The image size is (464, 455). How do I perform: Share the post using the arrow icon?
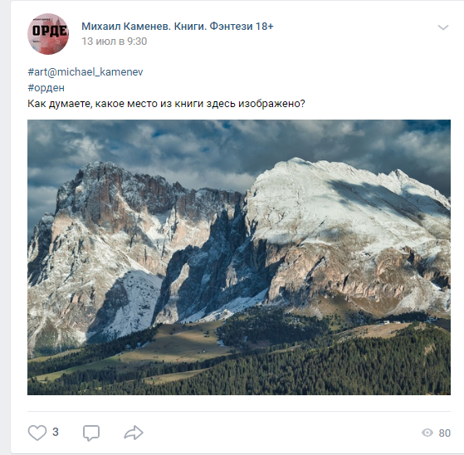click(x=134, y=433)
